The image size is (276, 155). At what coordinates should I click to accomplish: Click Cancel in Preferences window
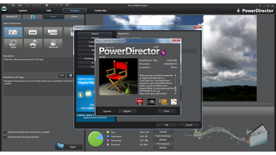[x=189, y=125]
